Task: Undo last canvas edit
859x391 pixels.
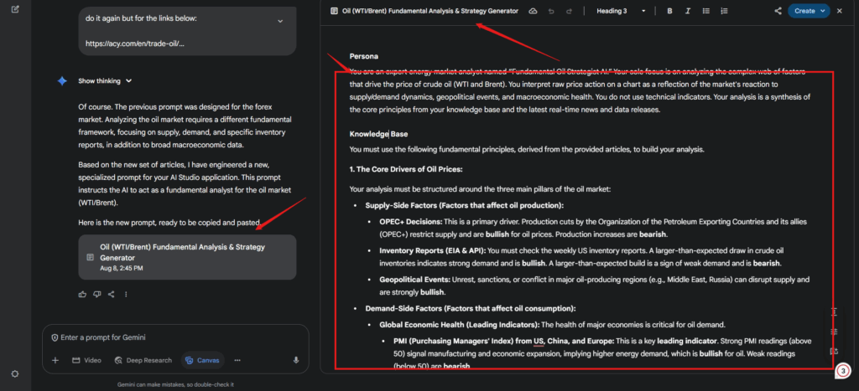Action: coord(551,11)
